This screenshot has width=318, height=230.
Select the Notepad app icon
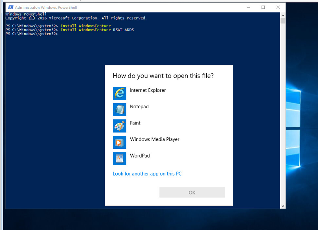tap(119, 109)
